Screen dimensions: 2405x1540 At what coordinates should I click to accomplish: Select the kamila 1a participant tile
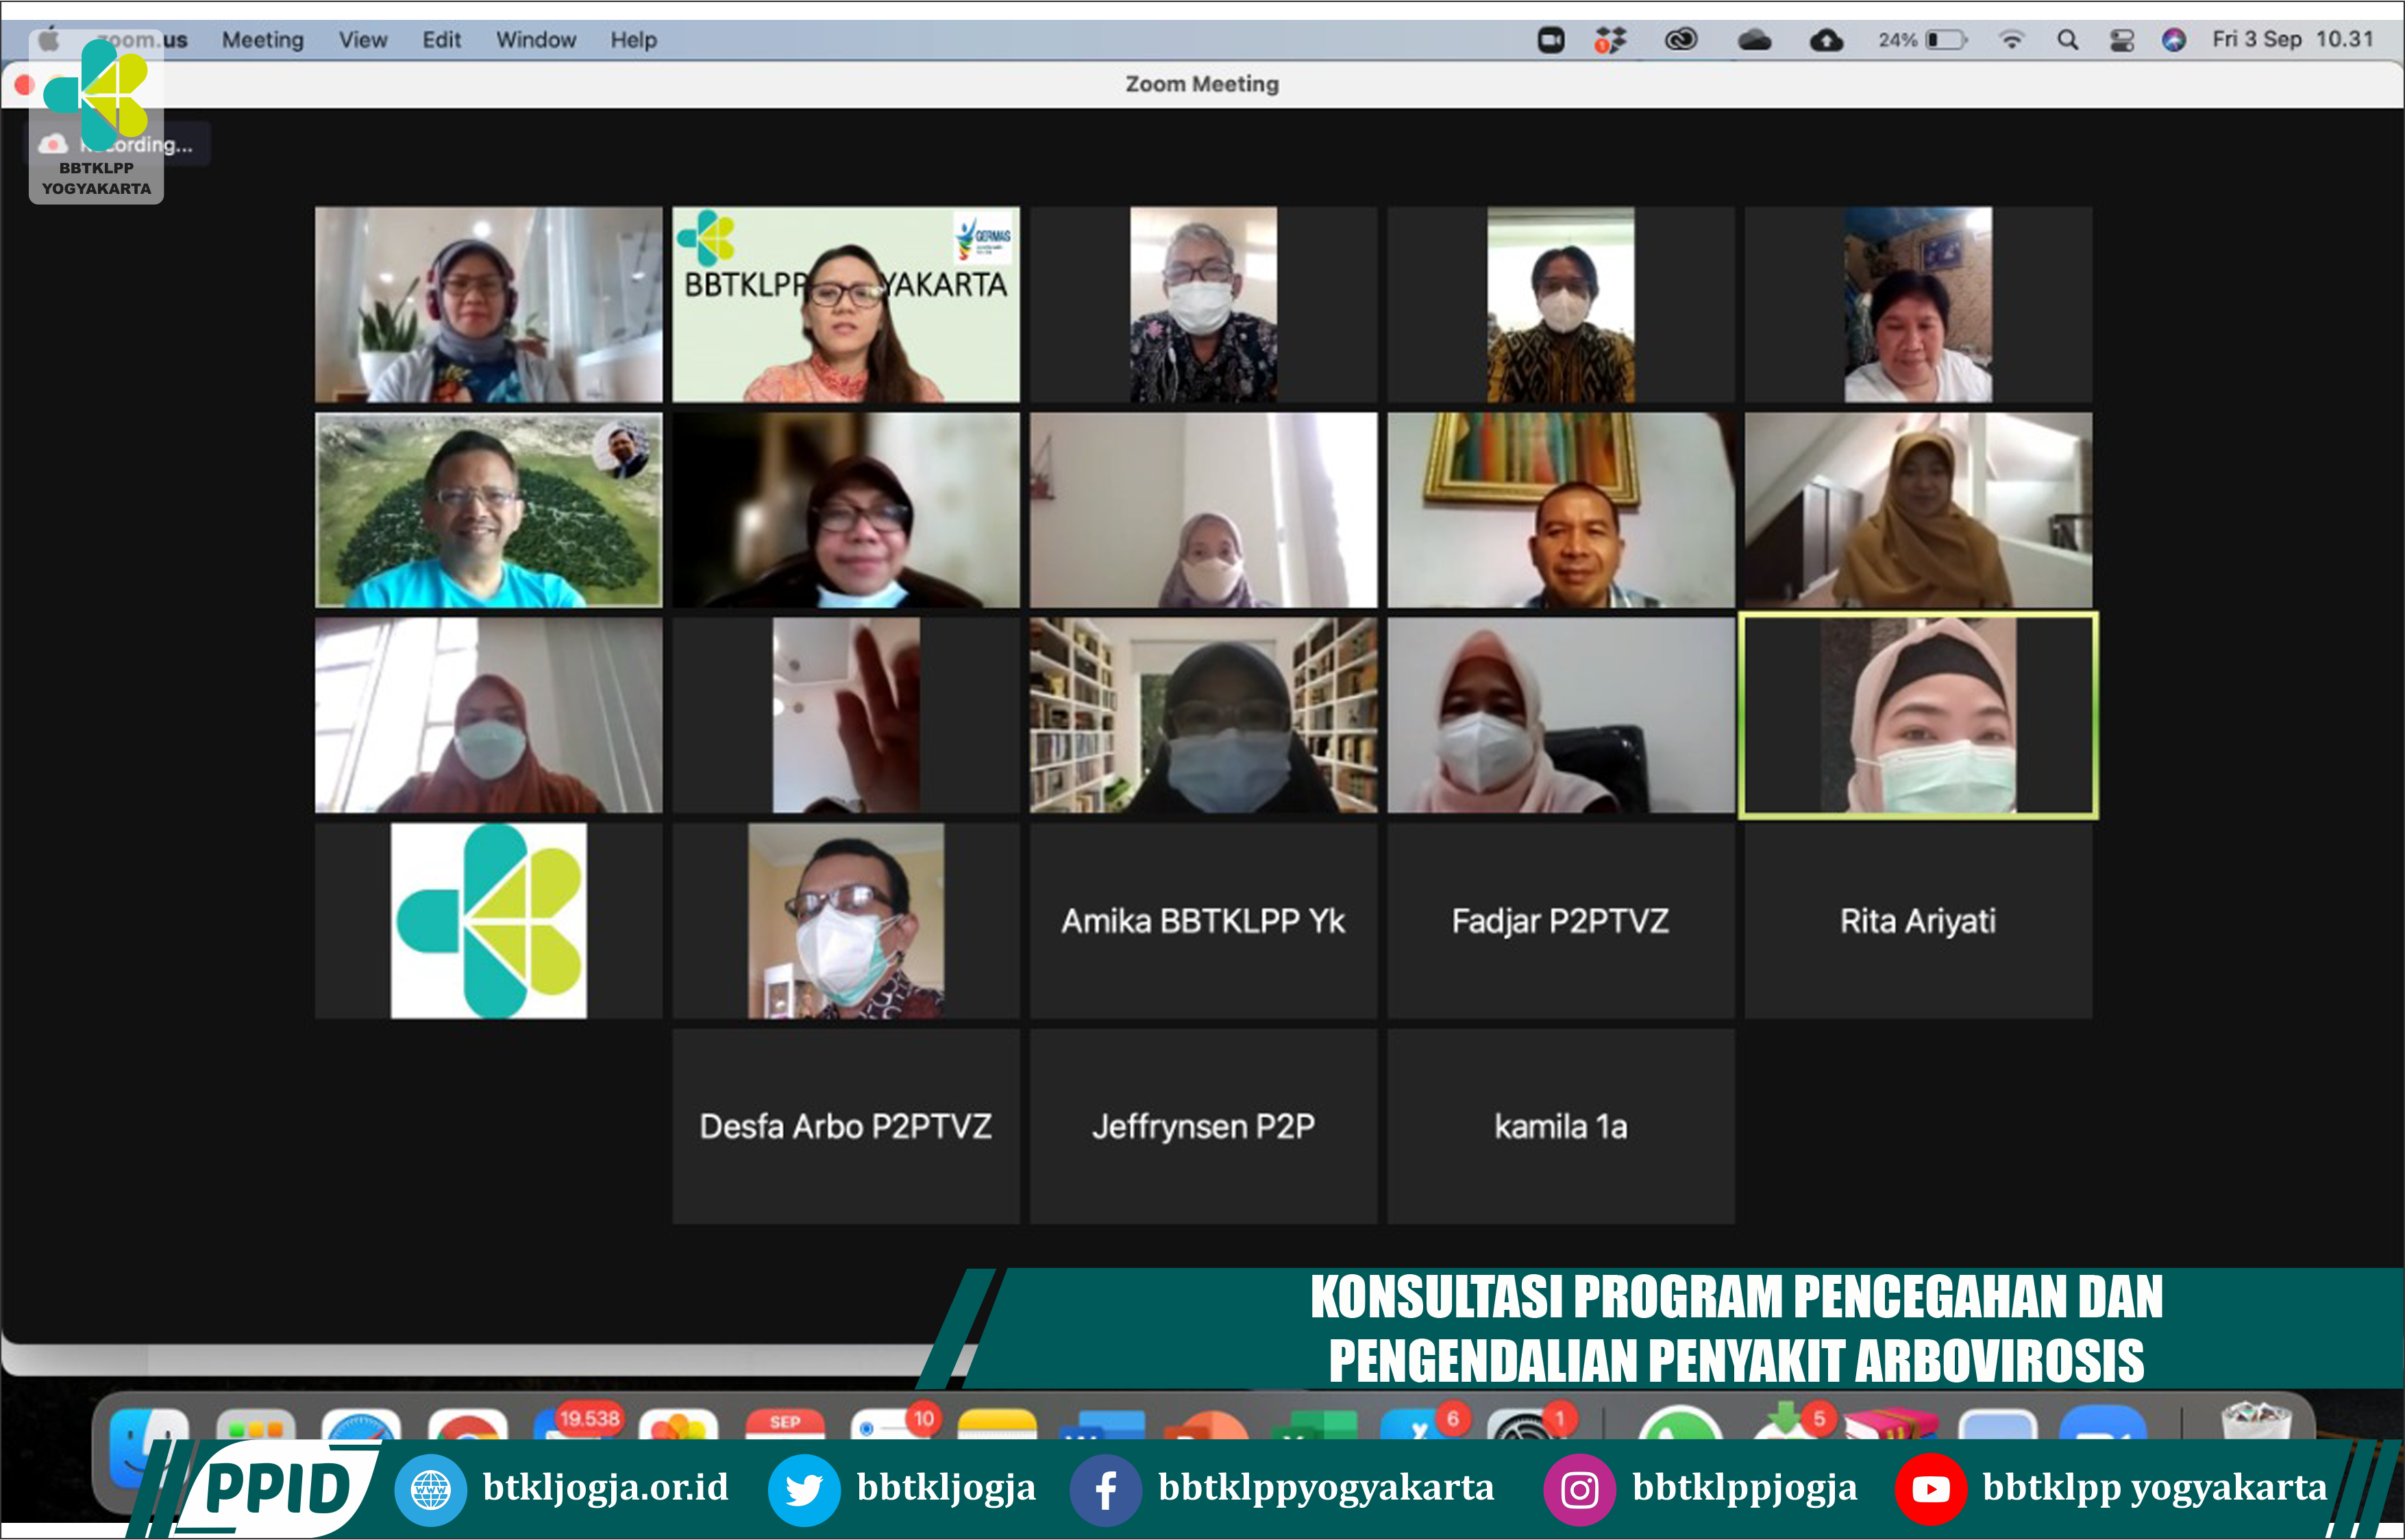click(1560, 1126)
